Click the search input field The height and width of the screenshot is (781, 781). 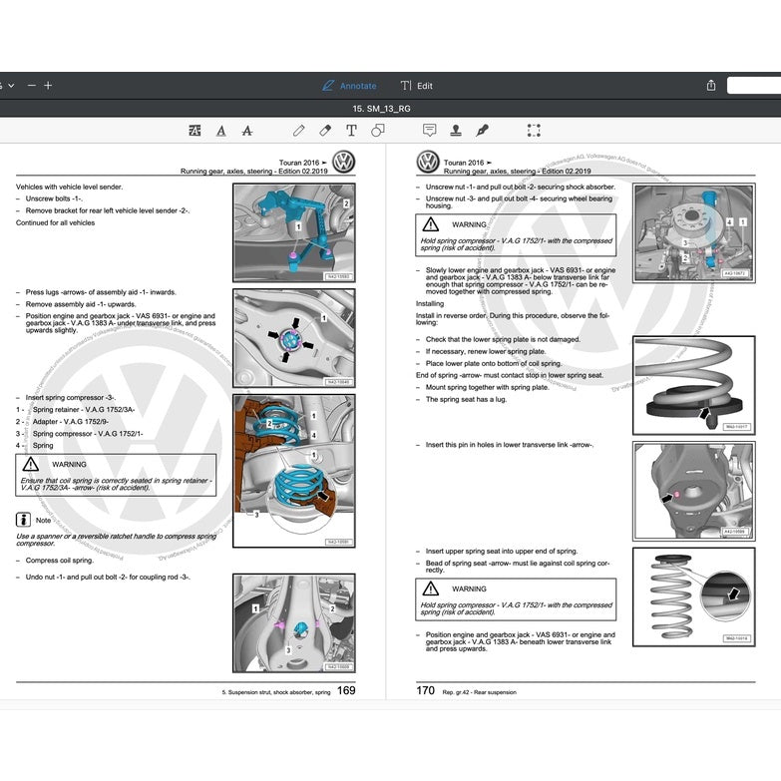click(754, 86)
